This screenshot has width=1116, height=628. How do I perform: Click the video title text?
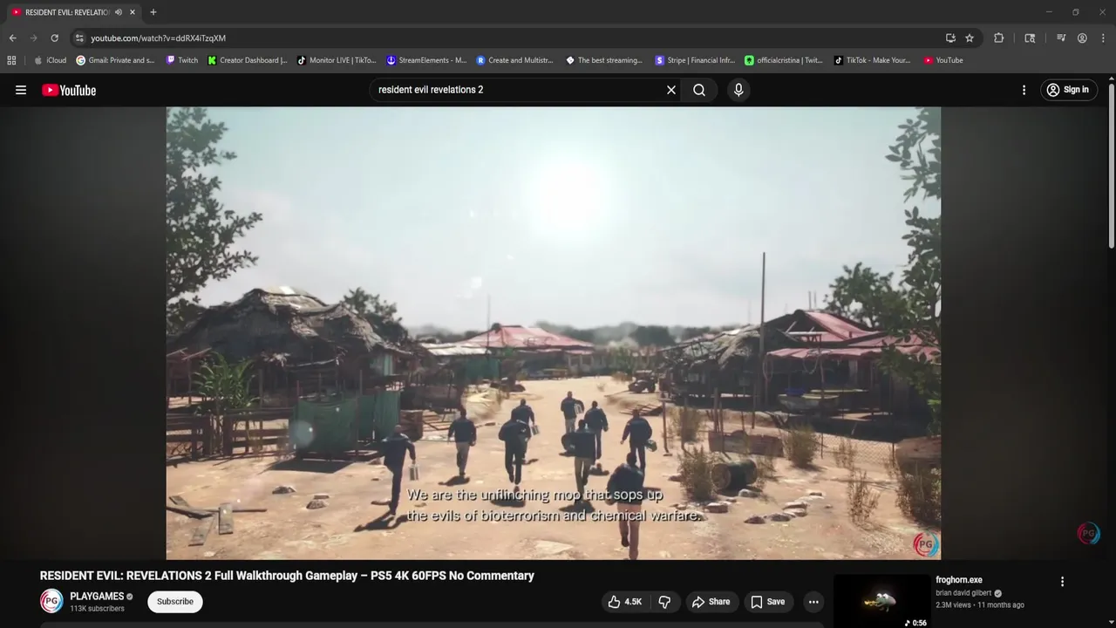pos(287,576)
